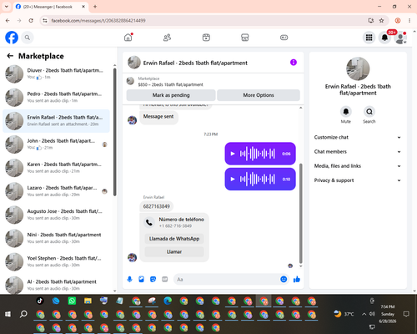Send a thumbs-up like
Screen dimensions: 417x334
(297, 279)
